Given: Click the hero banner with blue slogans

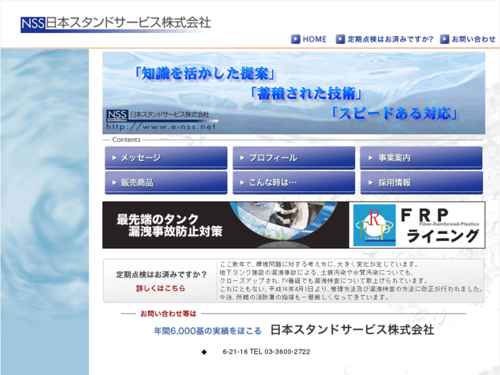Looking at the screenshot, I should point(294,93).
